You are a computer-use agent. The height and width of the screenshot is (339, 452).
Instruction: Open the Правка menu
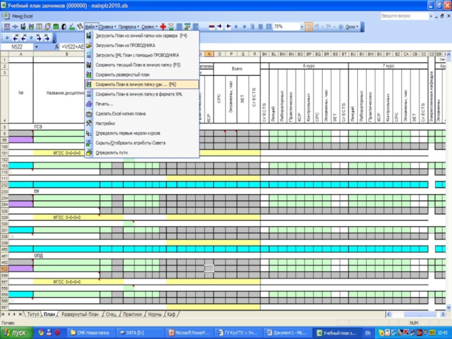point(107,27)
